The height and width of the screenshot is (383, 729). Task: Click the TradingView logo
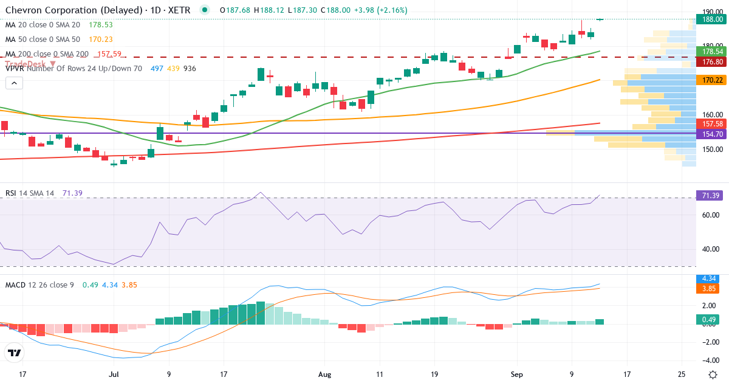tap(15, 353)
